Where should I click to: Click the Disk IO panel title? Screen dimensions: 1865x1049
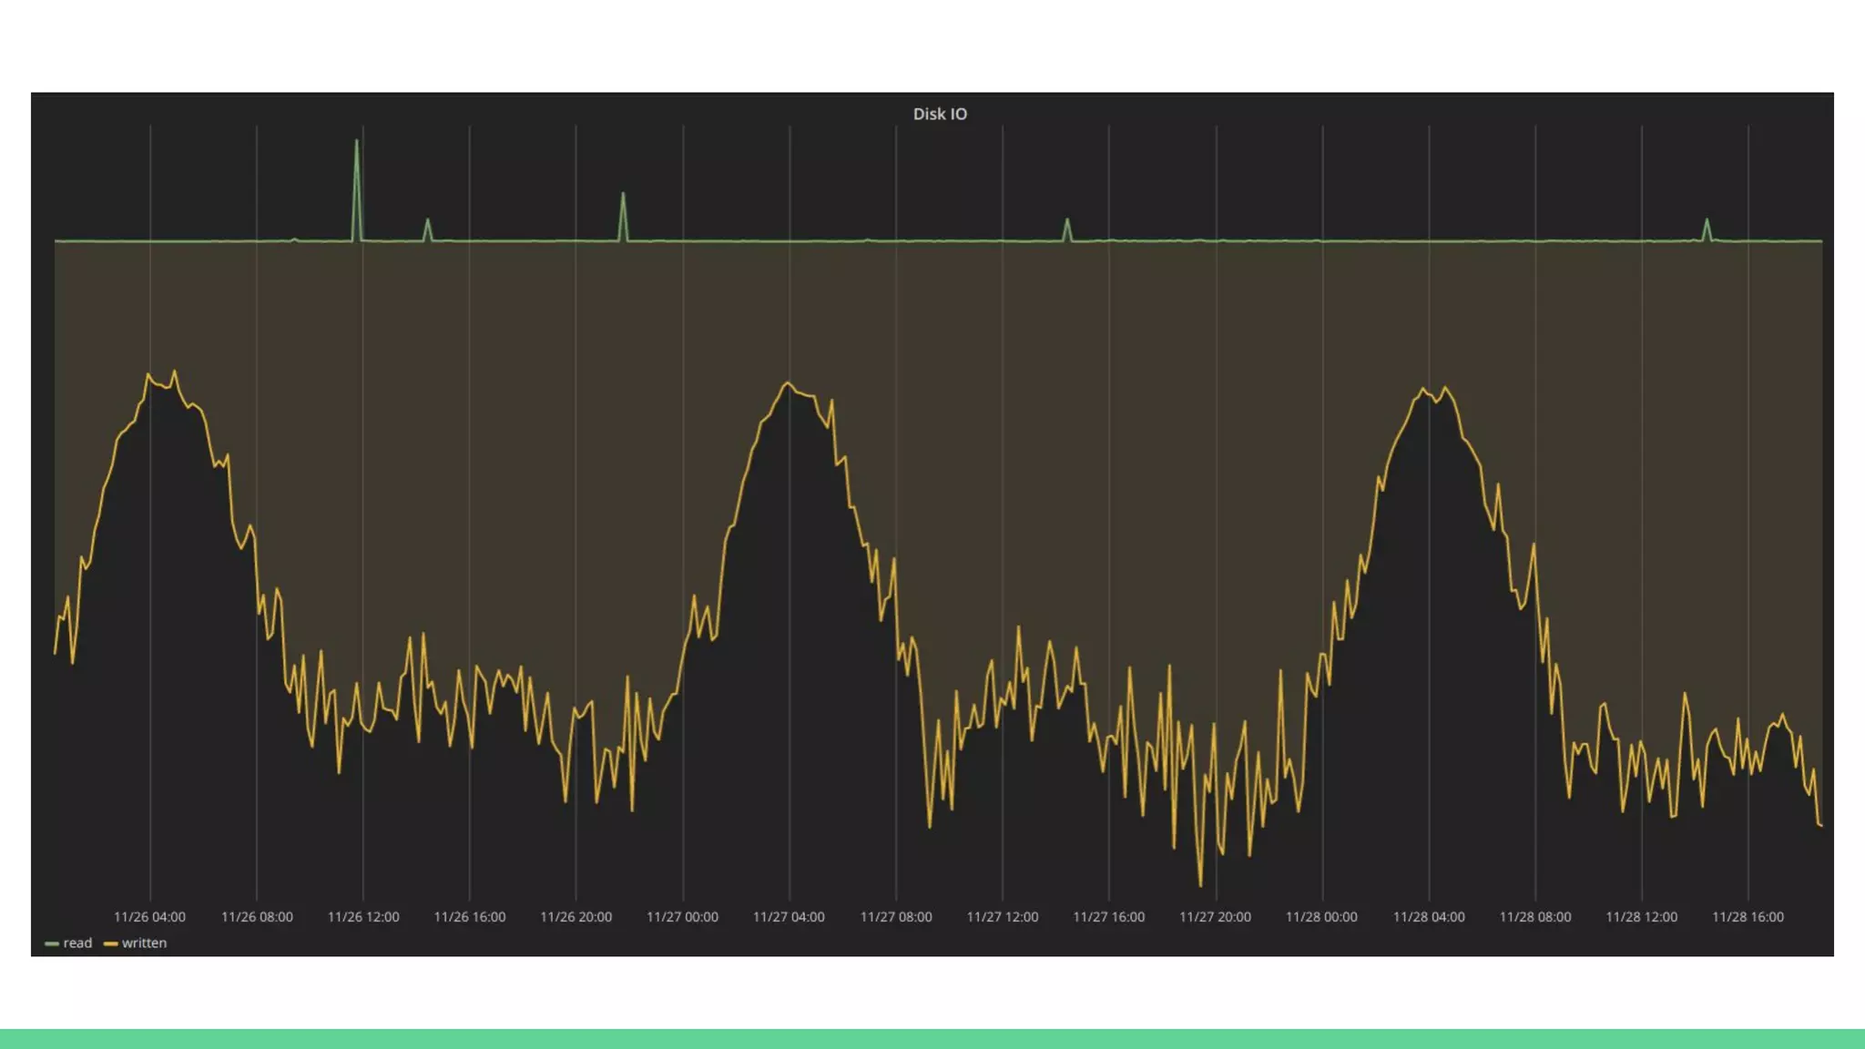click(x=940, y=114)
